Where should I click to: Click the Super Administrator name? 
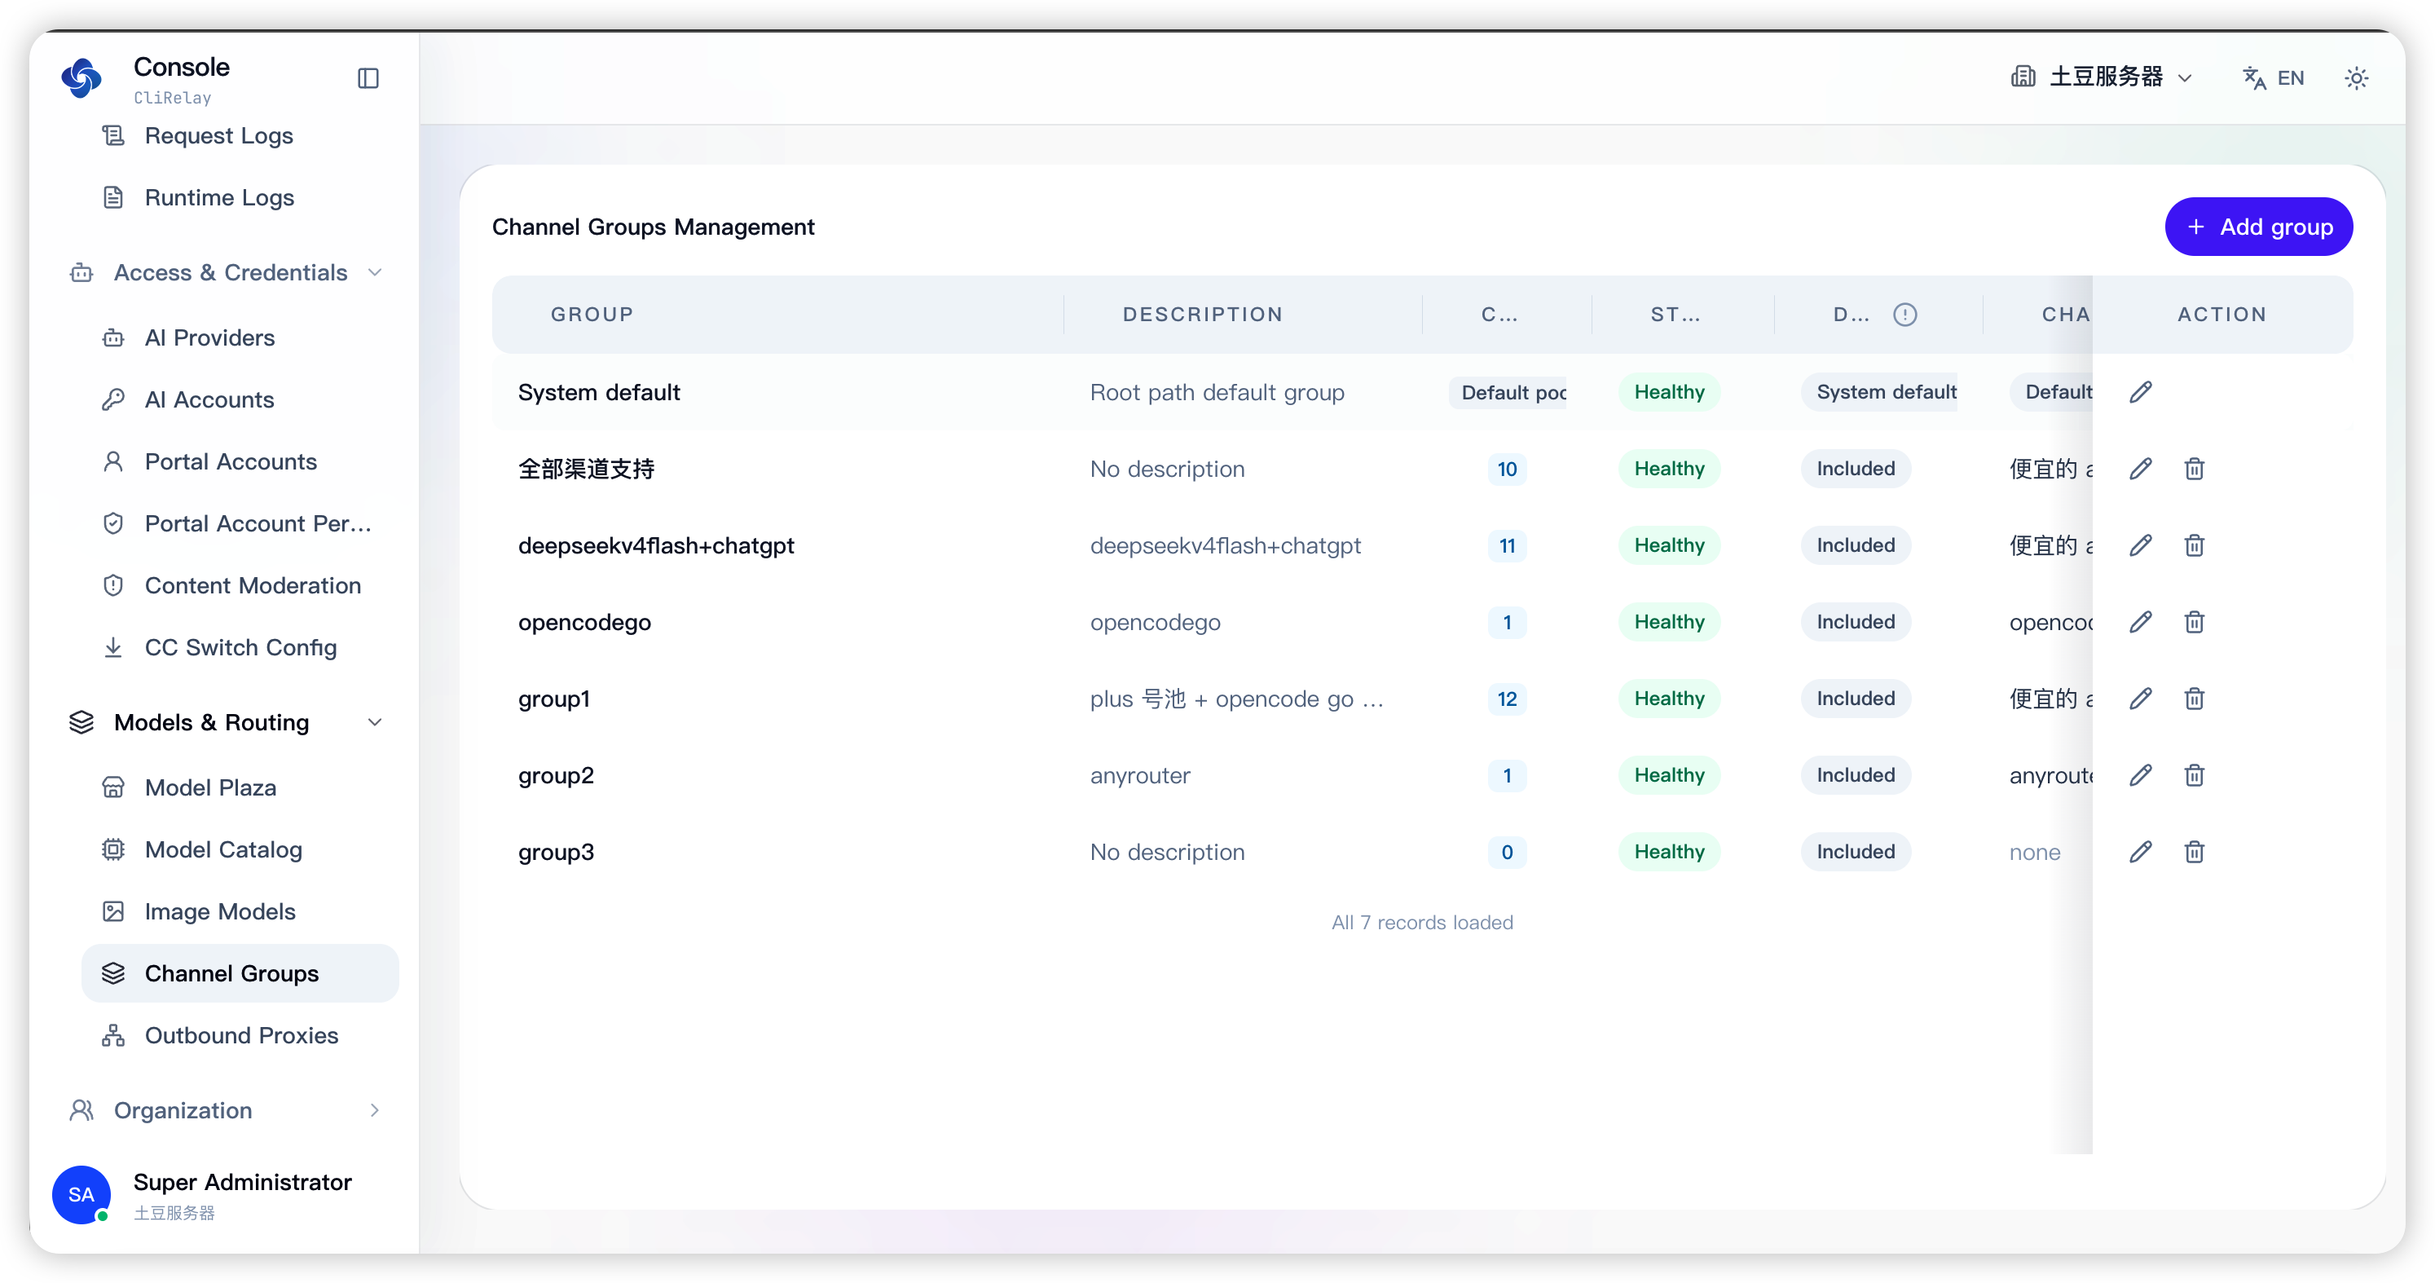click(242, 1182)
